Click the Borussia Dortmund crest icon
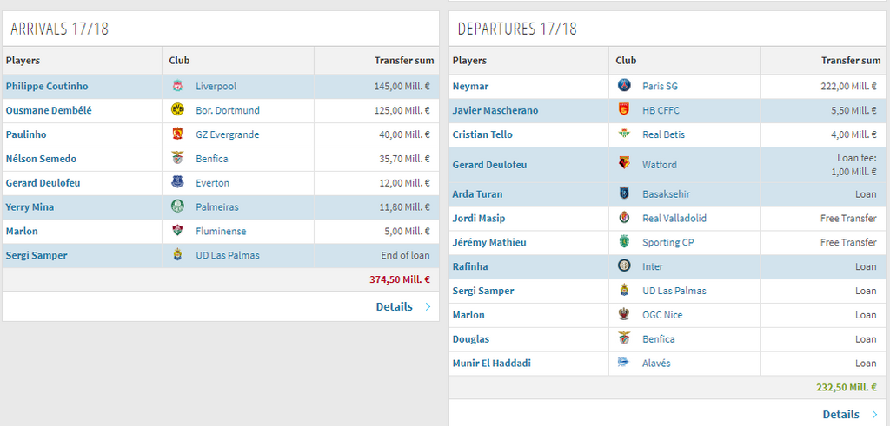Screen dimensions: 890x426 pyautogui.click(x=177, y=111)
